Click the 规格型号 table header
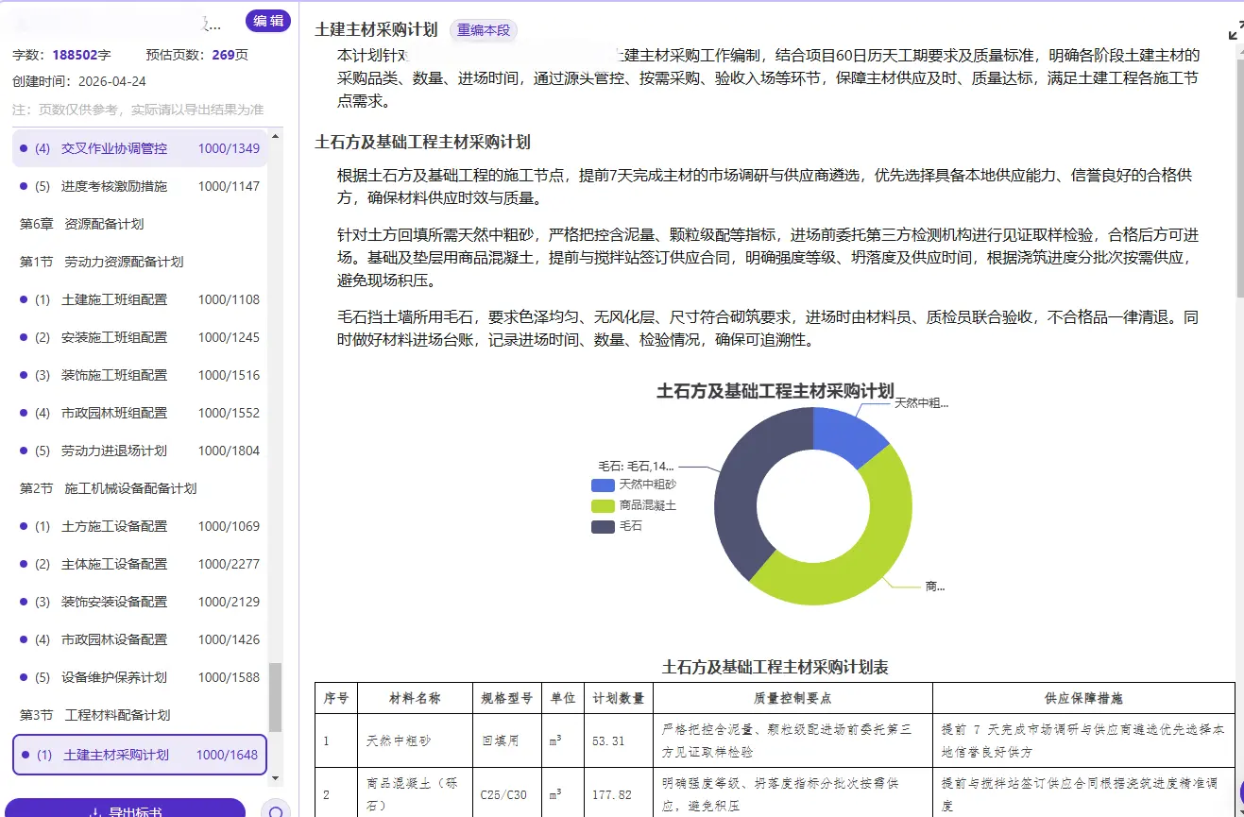Screen dimensions: 1244x817 pyautogui.click(x=506, y=698)
